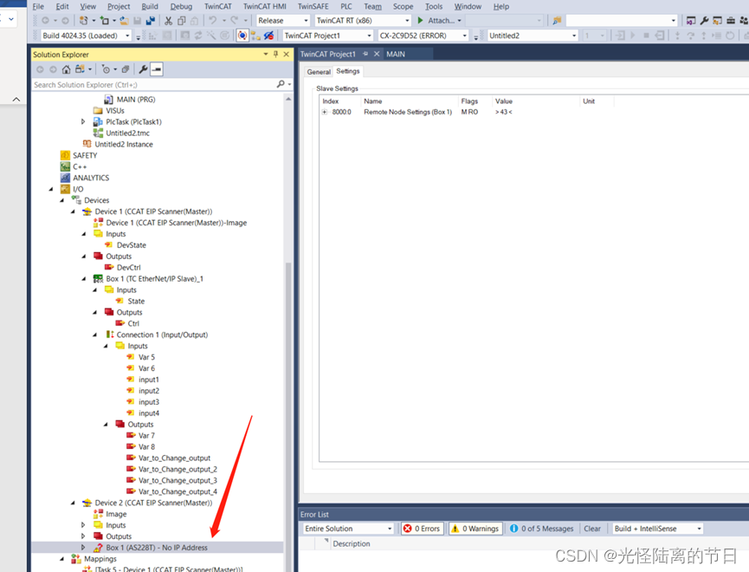Image resolution: width=749 pixels, height=572 pixels.
Task: Open Build + IntelliSense dropdown
Action: tap(700, 529)
